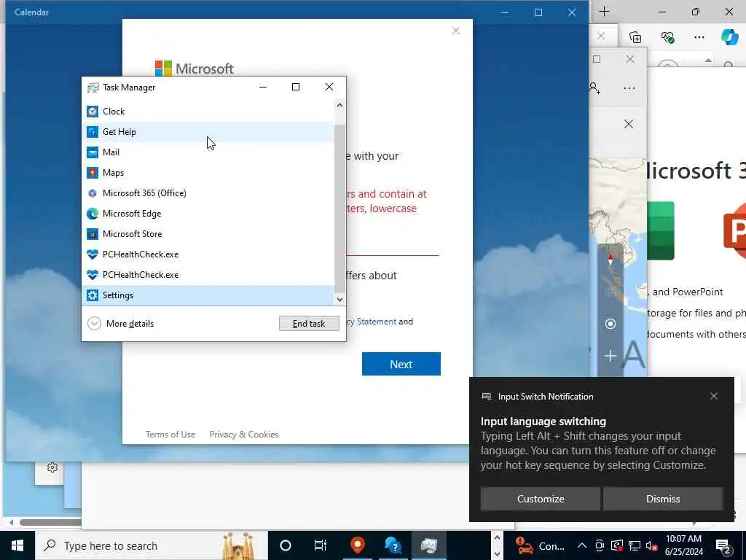Viewport: 746px width, 560px height.
Task: Click the add-person icon in the side window
Action: click(x=594, y=88)
